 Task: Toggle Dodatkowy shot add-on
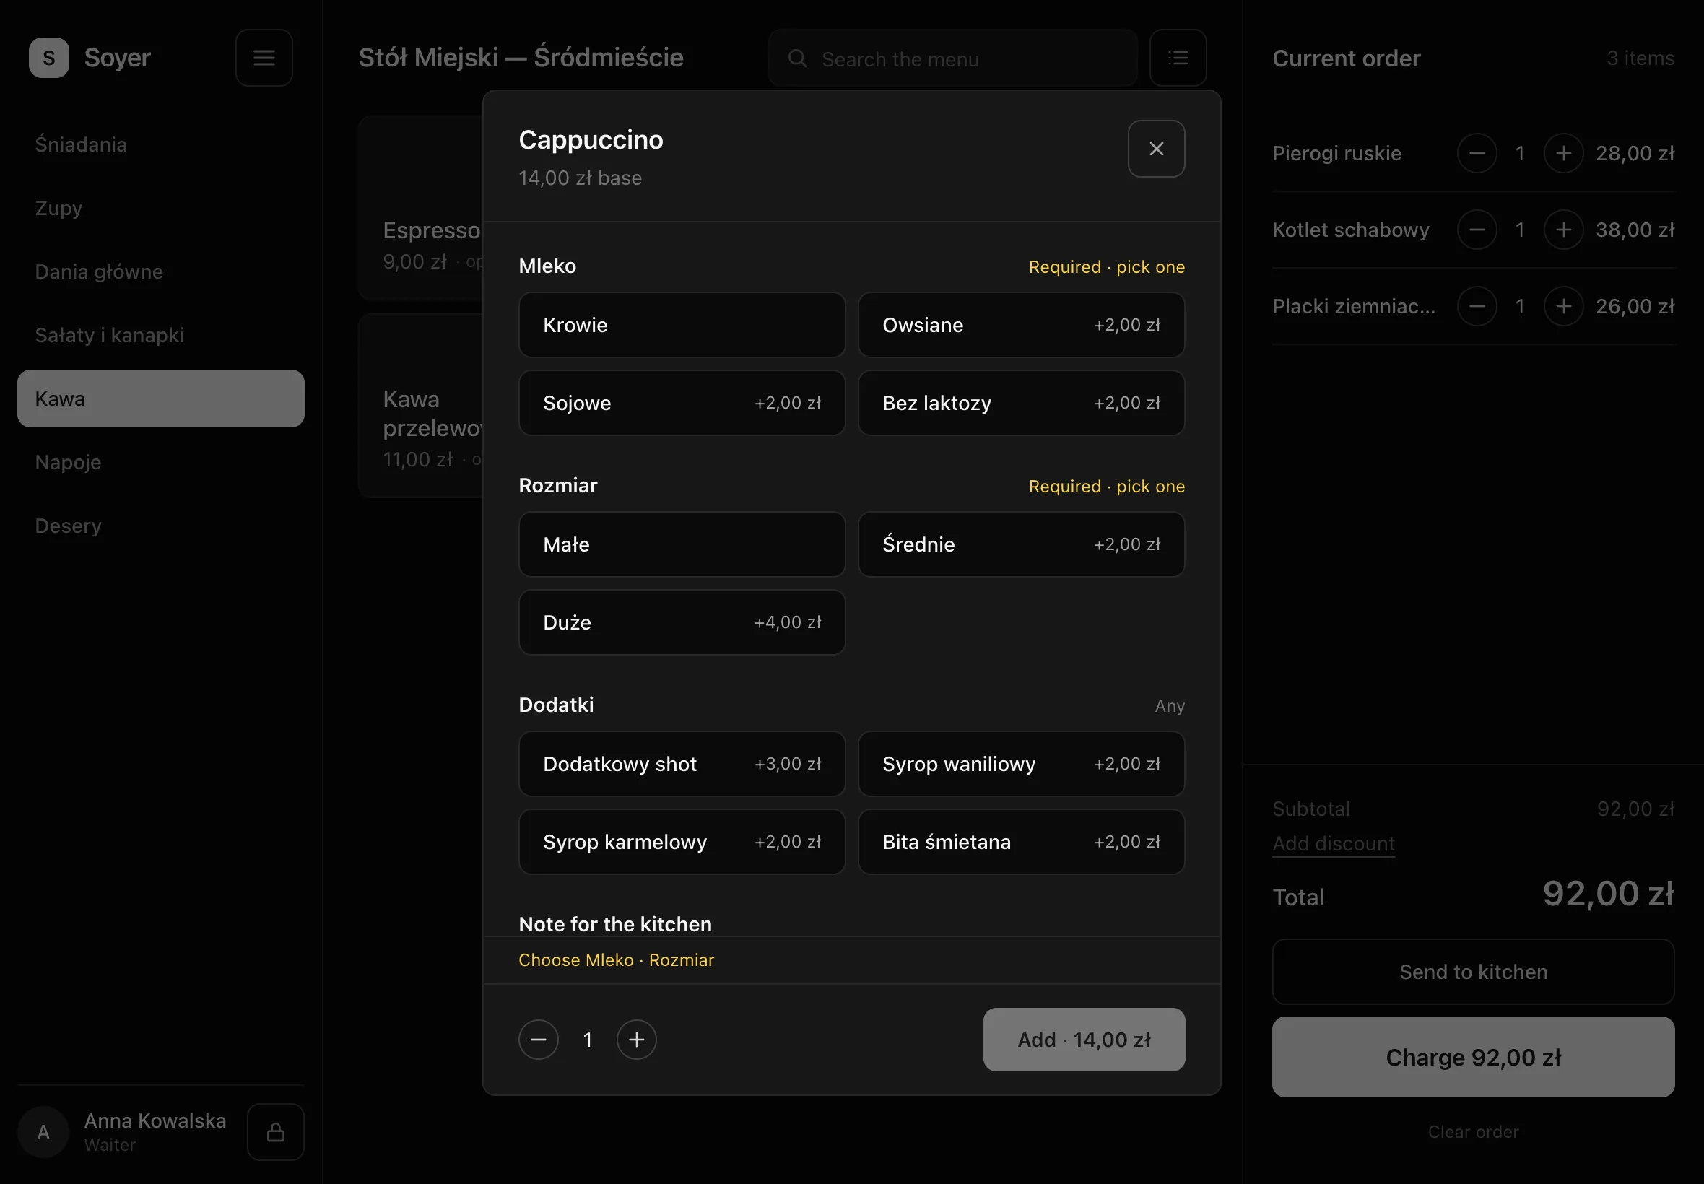pyautogui.click(x=682, y=763)
